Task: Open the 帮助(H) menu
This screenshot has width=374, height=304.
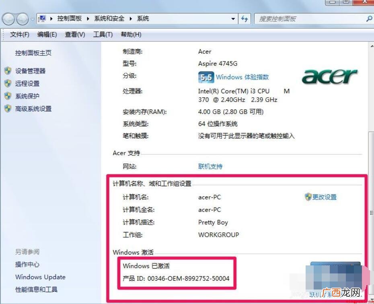Action: tap(131, 35)
